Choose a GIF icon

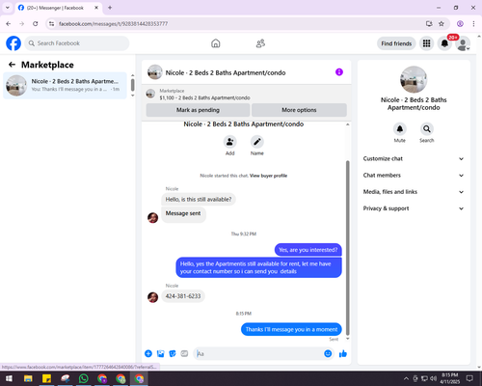tap(184, 354)
